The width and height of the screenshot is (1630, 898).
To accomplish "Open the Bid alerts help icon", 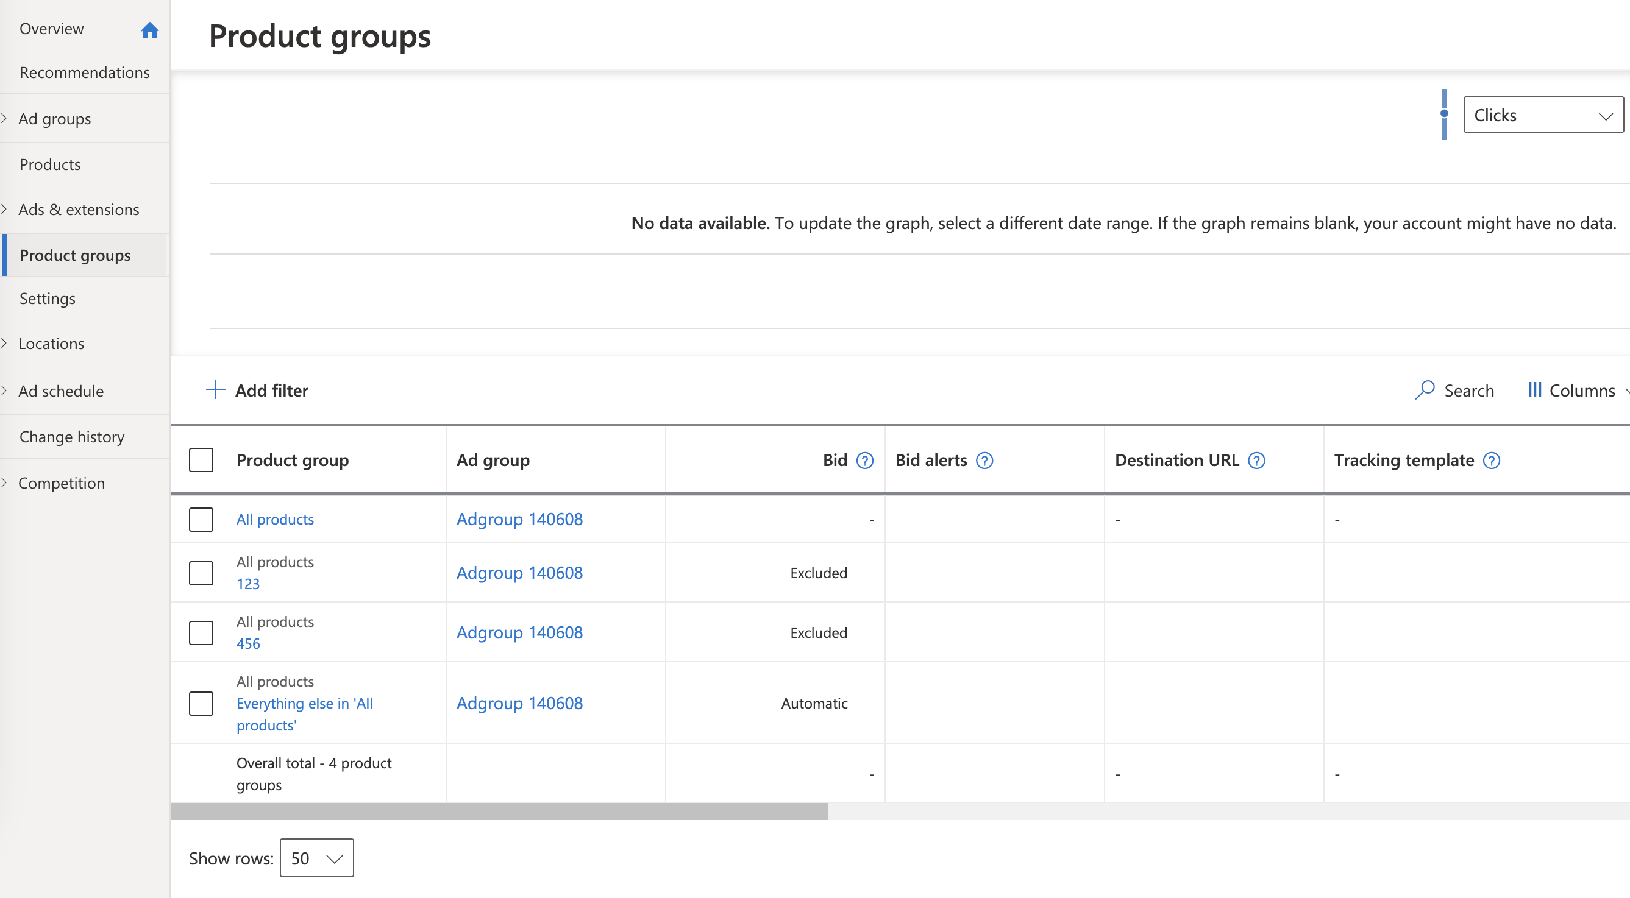I will (984, 461).
